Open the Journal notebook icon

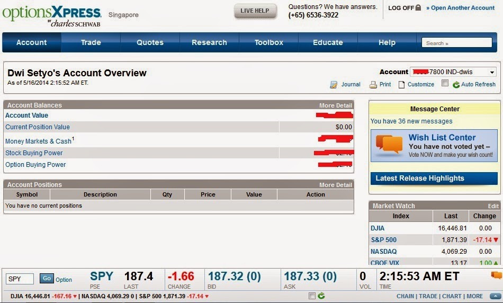click(x=334, y=85)
